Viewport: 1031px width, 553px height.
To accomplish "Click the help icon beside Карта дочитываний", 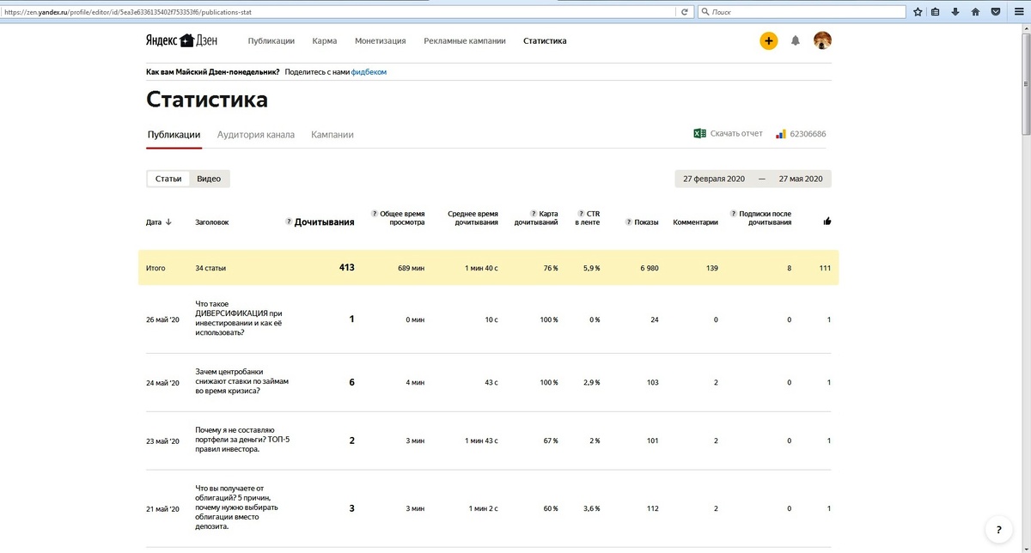I will (x=534, y=213).
